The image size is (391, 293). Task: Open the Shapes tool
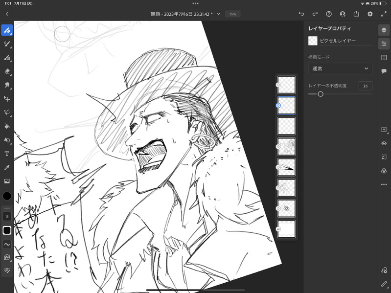tap(7, 140)
